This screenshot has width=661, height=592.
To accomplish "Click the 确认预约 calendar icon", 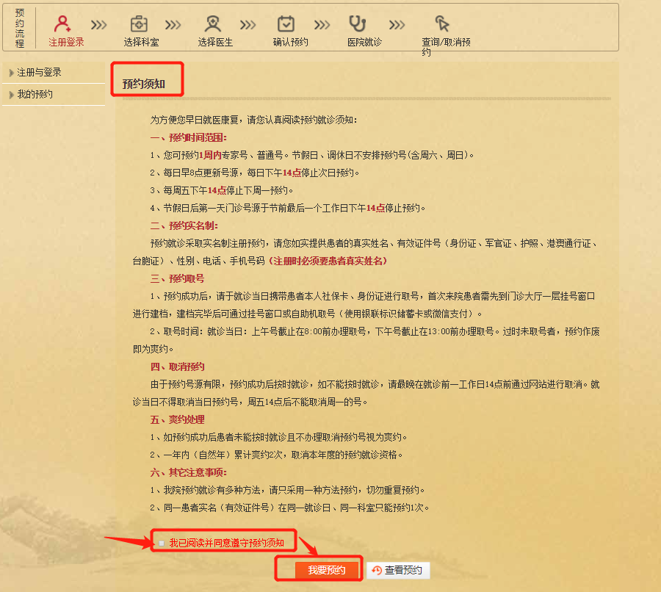I will click(x=286, y=23).
